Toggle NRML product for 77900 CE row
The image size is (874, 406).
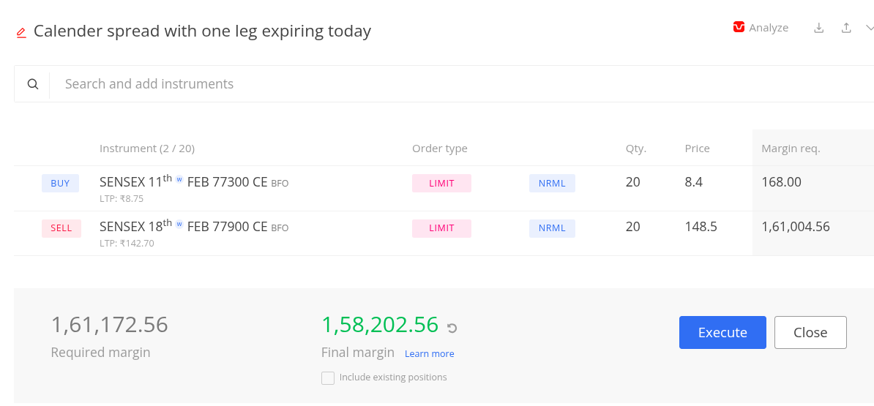pyautogui.click(x=552, y=228)
